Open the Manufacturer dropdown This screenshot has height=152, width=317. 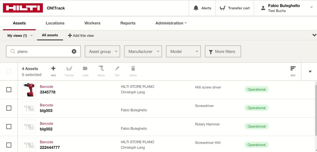[143, 51]
